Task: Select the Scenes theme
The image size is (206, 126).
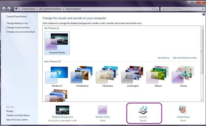Action: point(184,77)
